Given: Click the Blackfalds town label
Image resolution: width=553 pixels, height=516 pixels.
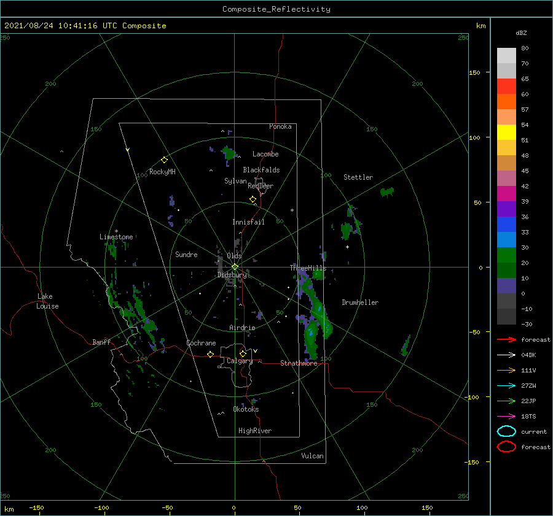Looking at the screenshot, I should (x=261, y=170).
